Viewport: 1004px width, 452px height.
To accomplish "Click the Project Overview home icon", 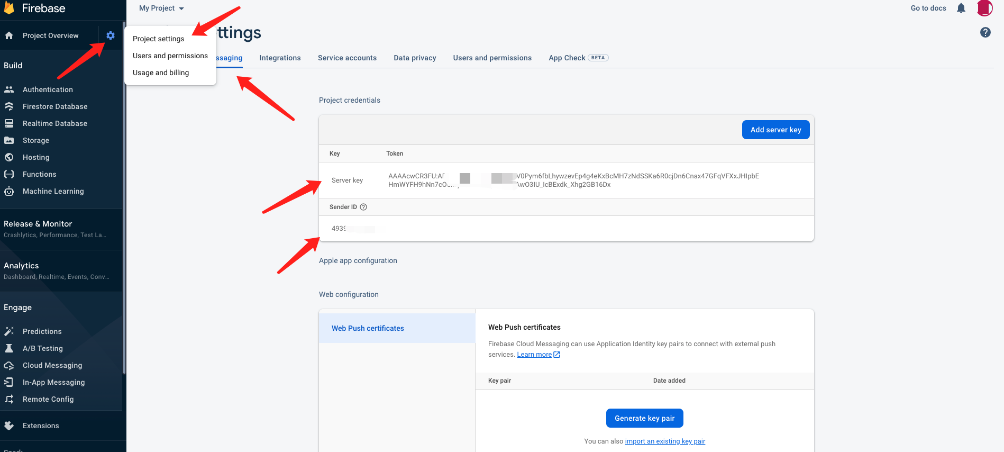I will (x=9, y=35).
